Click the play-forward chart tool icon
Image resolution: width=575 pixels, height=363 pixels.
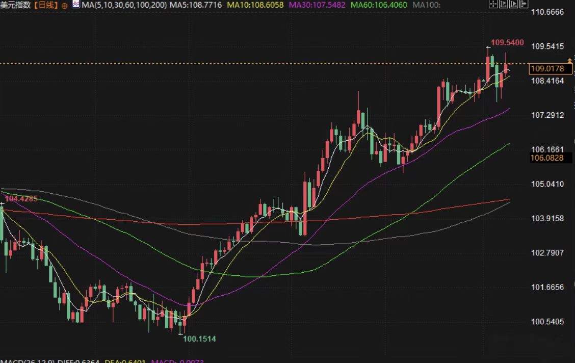point(513,4)
